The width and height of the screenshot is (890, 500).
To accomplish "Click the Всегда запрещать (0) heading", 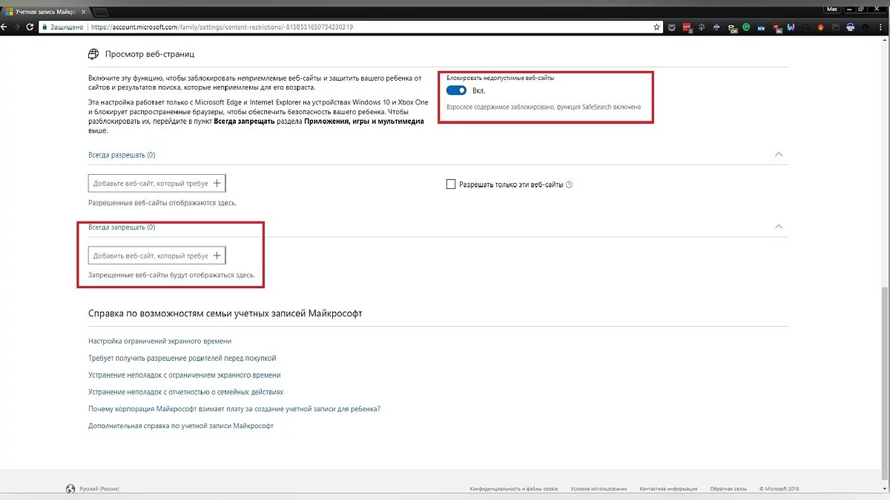I will point(122,227).
